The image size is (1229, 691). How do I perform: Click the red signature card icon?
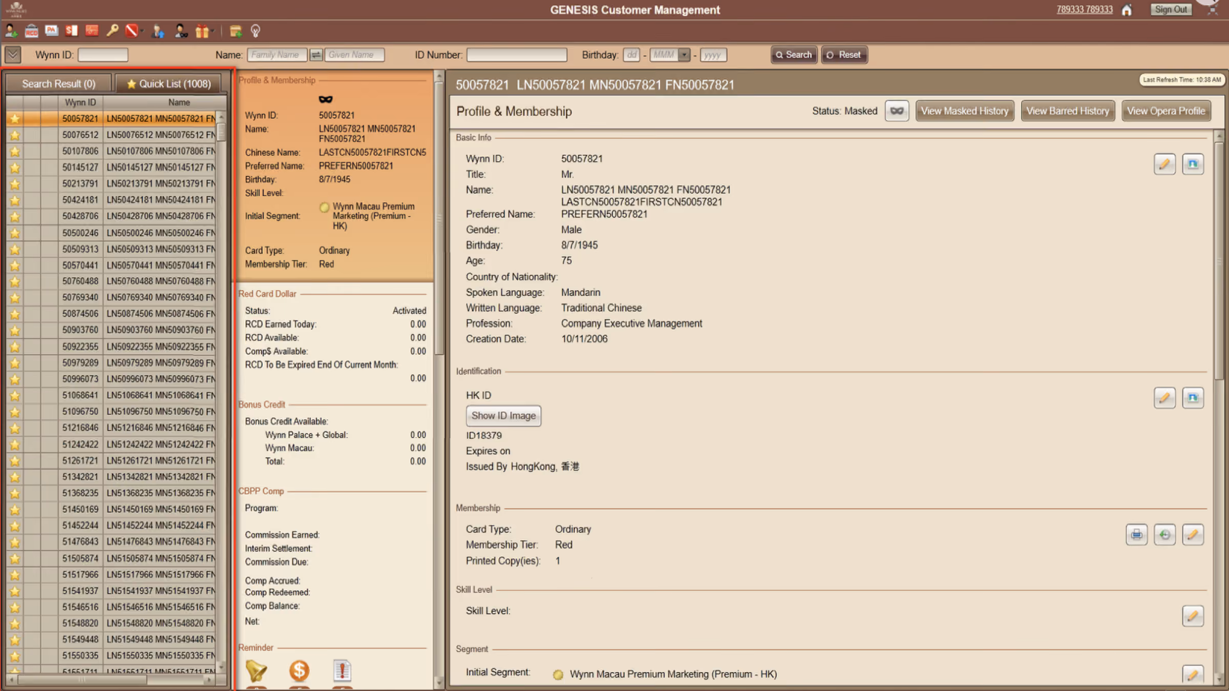point(92,31)
